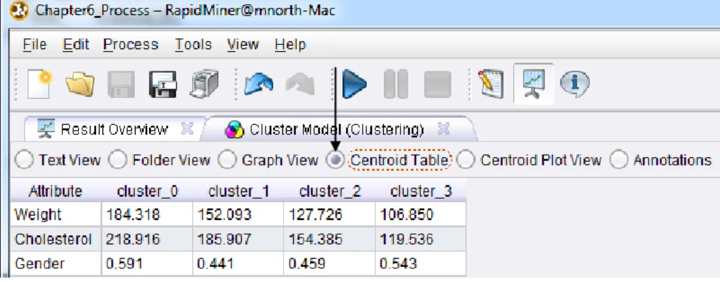Click the Pause process button
Screen dimensions: 720x282
396,84
